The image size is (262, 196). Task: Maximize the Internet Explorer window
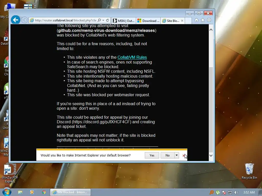[x=199, y=13]
